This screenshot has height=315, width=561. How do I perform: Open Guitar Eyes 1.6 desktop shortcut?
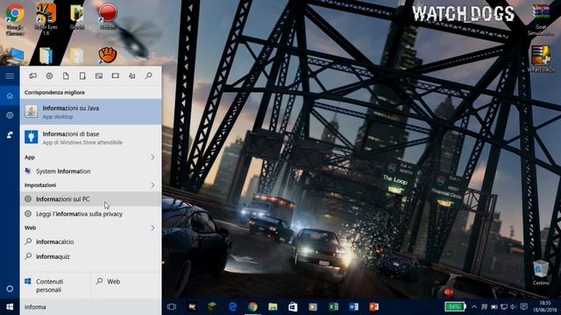tap(46, 19)
